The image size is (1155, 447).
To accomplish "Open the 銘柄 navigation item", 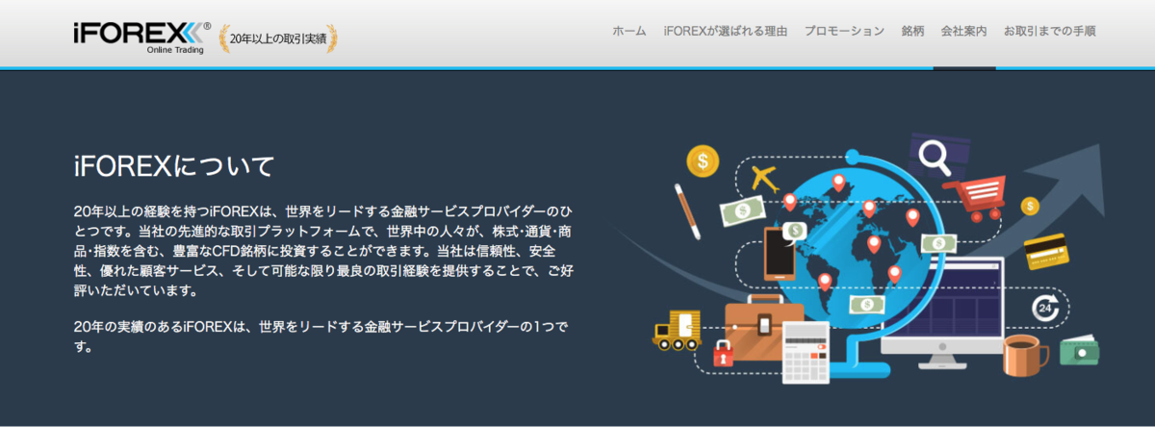I will [x=912, y=32].
